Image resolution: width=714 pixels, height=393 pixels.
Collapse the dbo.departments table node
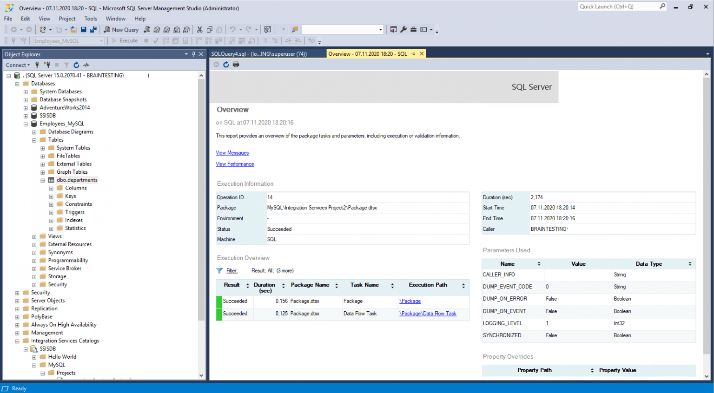43,180
